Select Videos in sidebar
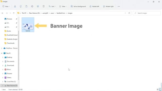The image size is (162, 91). 9,78
